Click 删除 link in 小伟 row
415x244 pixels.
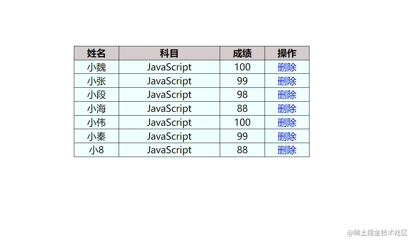(x=287, y=122)
